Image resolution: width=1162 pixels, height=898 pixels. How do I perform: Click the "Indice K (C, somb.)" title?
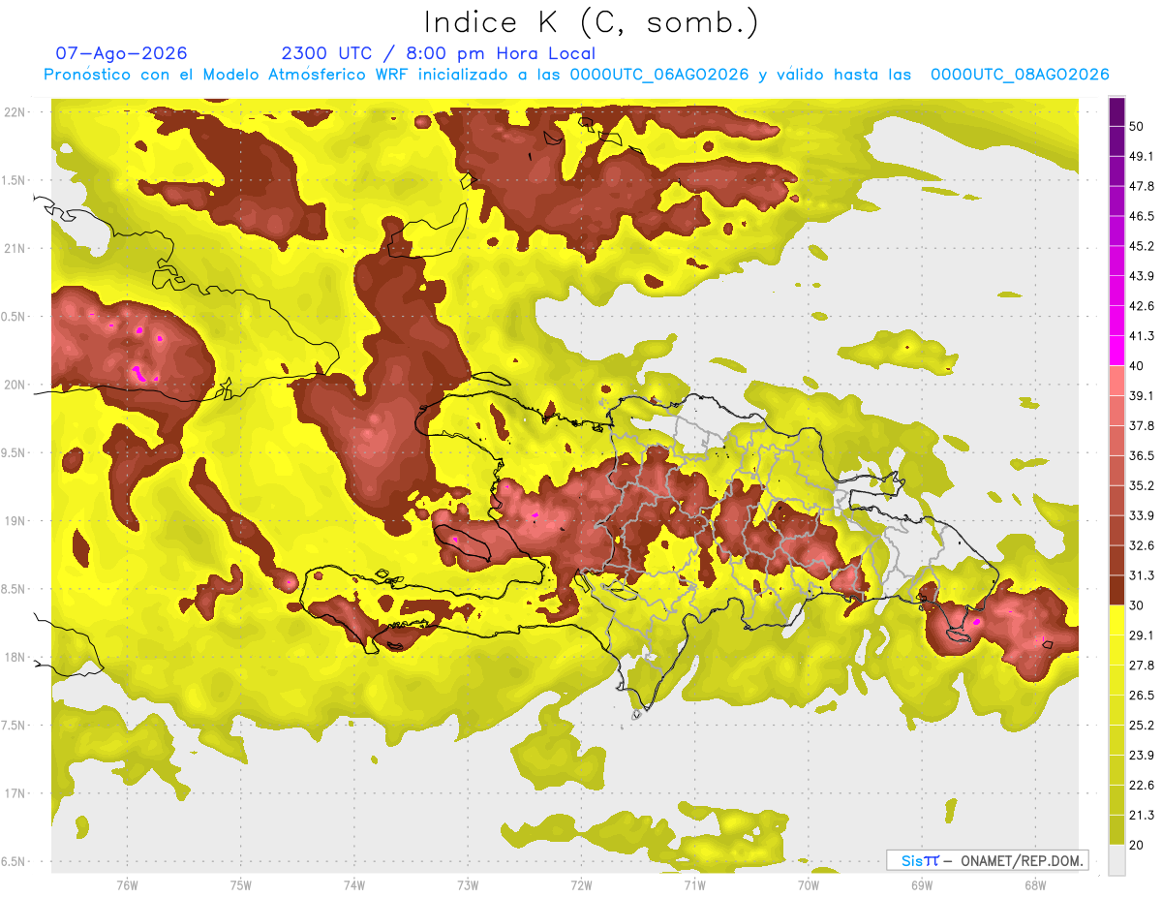click(592, 22)
